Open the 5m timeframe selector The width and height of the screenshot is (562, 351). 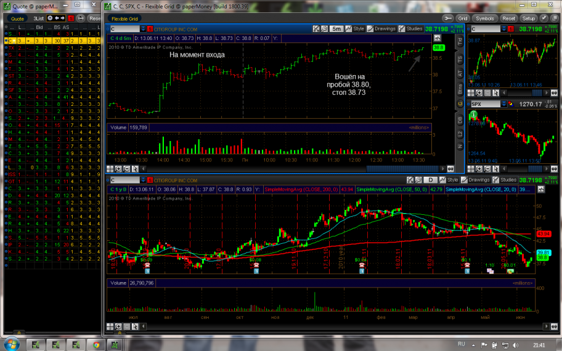(336, 28)
